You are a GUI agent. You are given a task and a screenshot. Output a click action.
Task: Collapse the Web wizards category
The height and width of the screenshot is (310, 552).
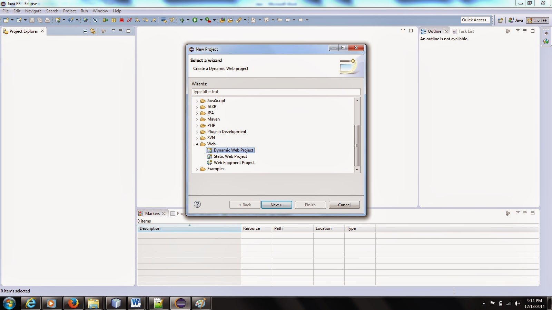(197, 144)
